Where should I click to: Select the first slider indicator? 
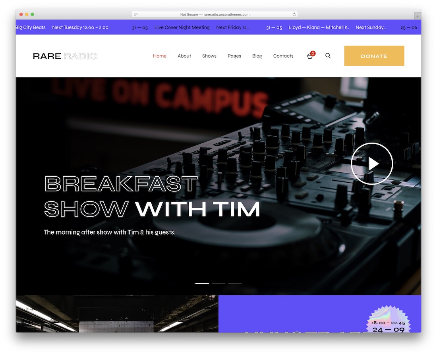click(202, 283)
